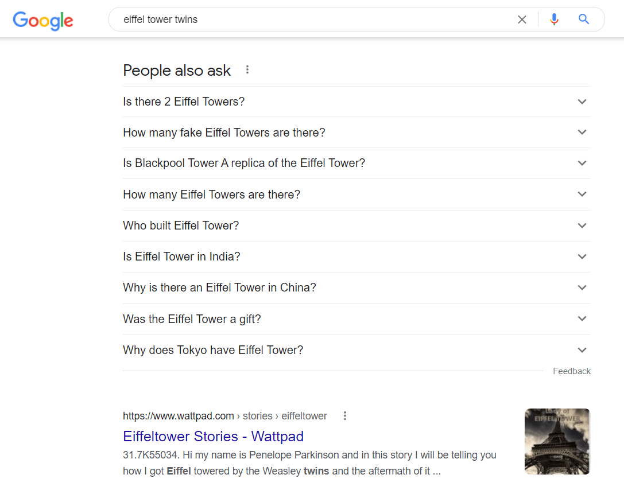Click the text 'How many Eiffel Towers are there?'
This screenshot has height=490, width=624.
211,195
